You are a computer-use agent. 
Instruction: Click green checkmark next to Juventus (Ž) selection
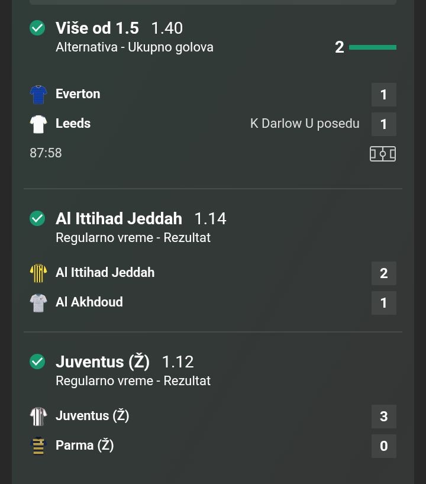click(37, 362)
